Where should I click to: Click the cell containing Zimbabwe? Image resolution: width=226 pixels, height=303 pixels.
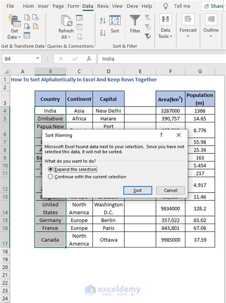pos(51,119)
